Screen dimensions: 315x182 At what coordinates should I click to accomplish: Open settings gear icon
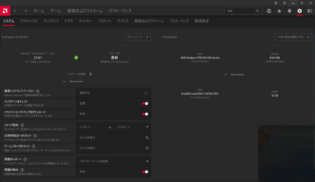tap(300, 11)
